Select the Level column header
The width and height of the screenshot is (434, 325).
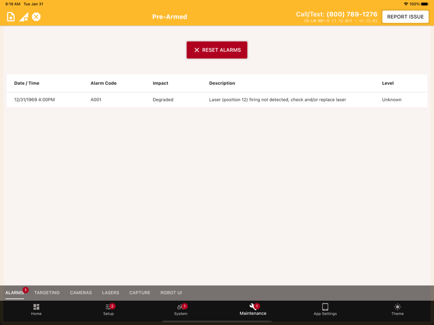pos(387,83)
